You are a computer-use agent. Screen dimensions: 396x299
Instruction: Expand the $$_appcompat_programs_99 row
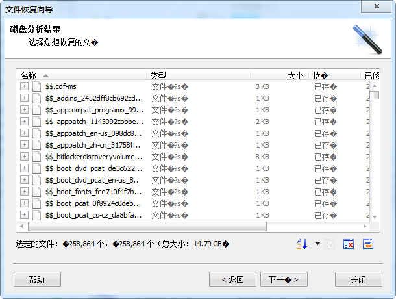pyautogui.click(x=24, y=110)
